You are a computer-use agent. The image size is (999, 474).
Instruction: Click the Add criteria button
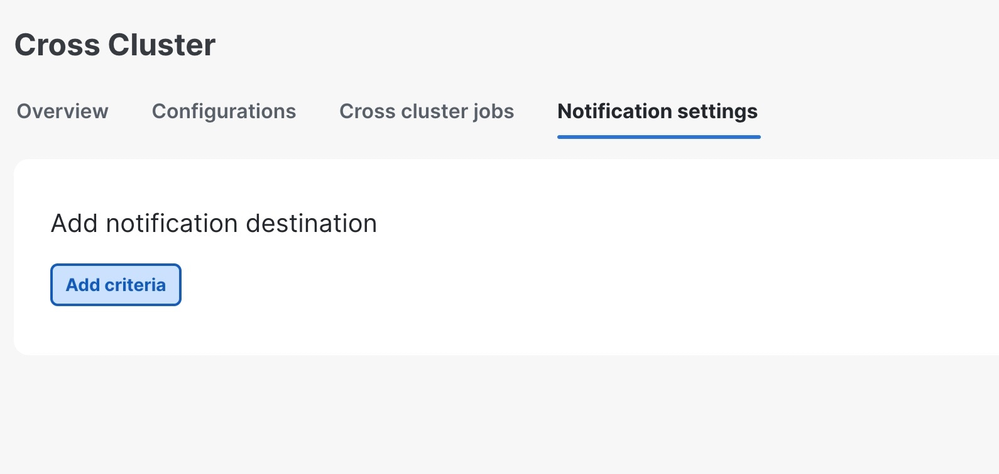click(x=116, y=285)
